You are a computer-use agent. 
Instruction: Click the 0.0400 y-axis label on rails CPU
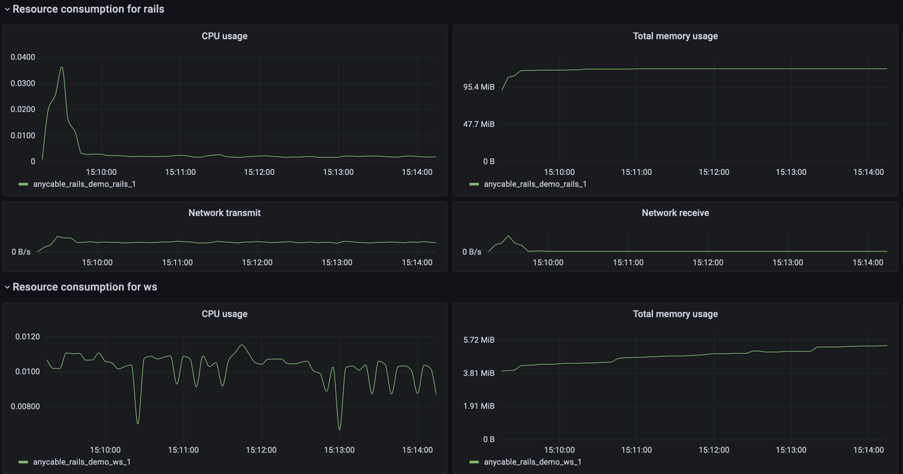(22, 57)
